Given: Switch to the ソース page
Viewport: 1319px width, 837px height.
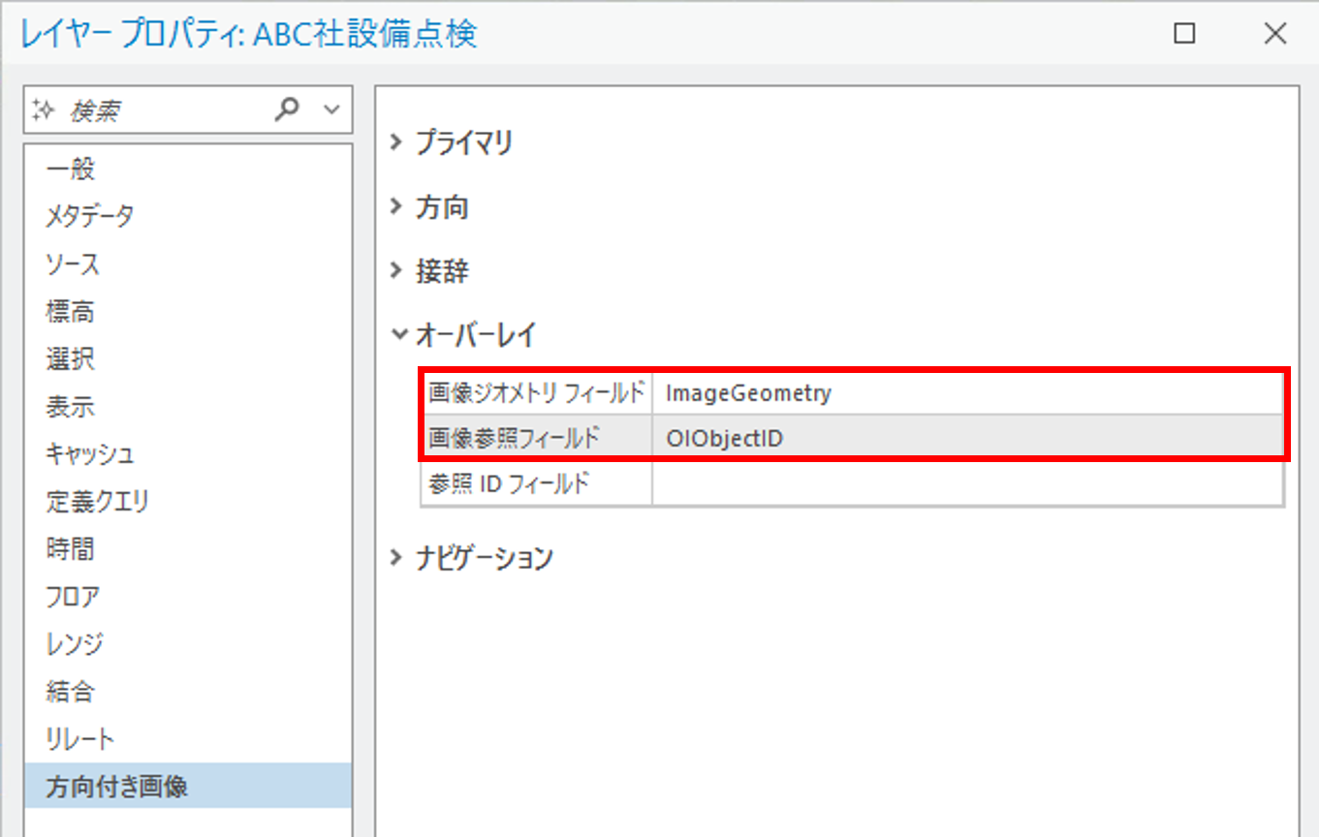Looking at the screenshot, I should pyautogui.click(x=73, y=263).
